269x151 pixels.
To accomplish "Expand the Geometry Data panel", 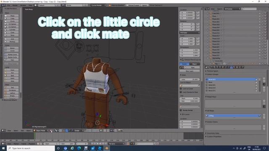I will pyautogui.click(x=212, y=133).
